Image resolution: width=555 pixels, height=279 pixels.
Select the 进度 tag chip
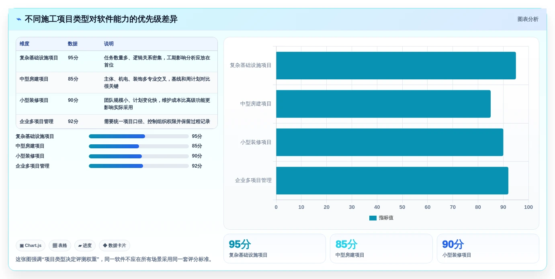85,246
